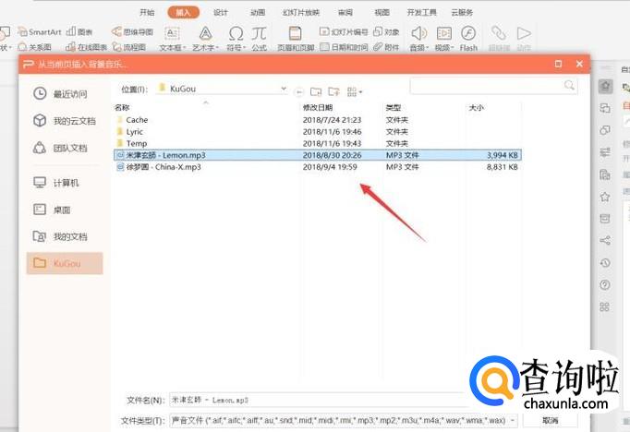Go to 最近访问 in the dialog sidebar
The image size is (630, 432).
pyautogui.click(x=60, y=94)
